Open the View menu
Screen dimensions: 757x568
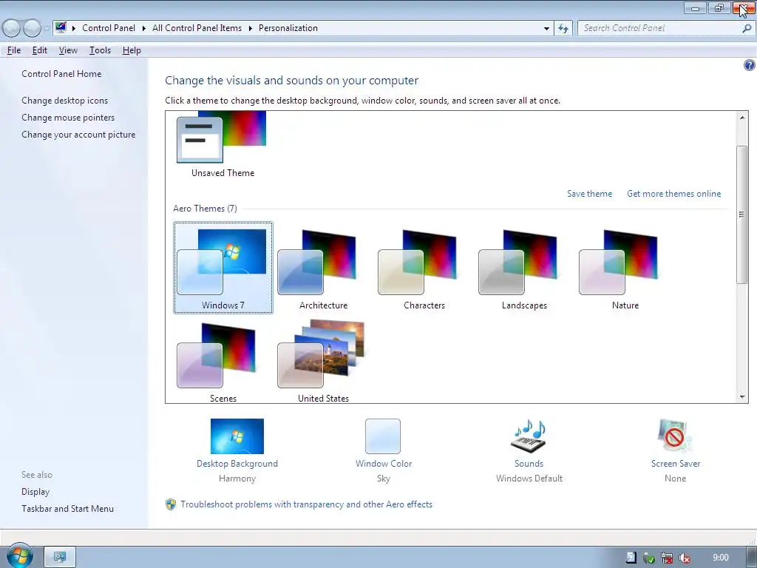(x=68, y=50)
